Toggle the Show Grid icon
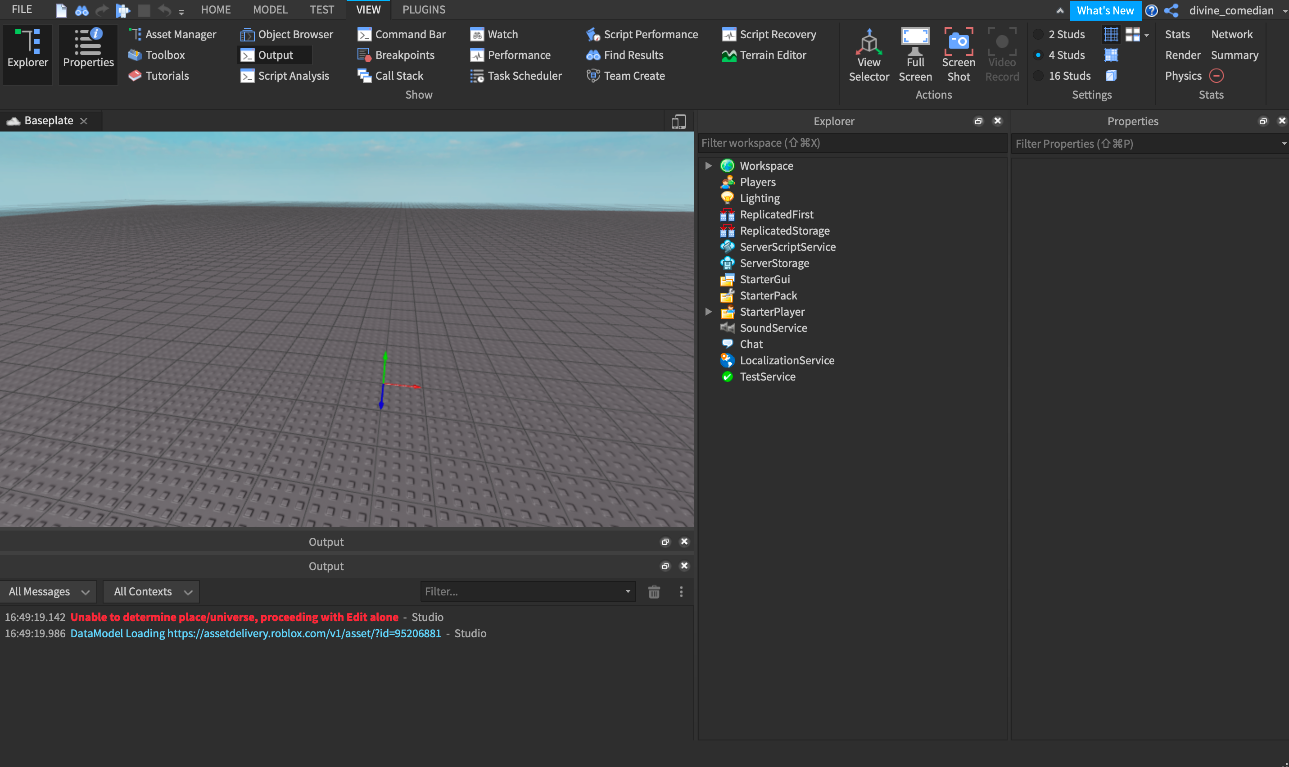This screenshot has width=1289, height=767. [1110, 34]
